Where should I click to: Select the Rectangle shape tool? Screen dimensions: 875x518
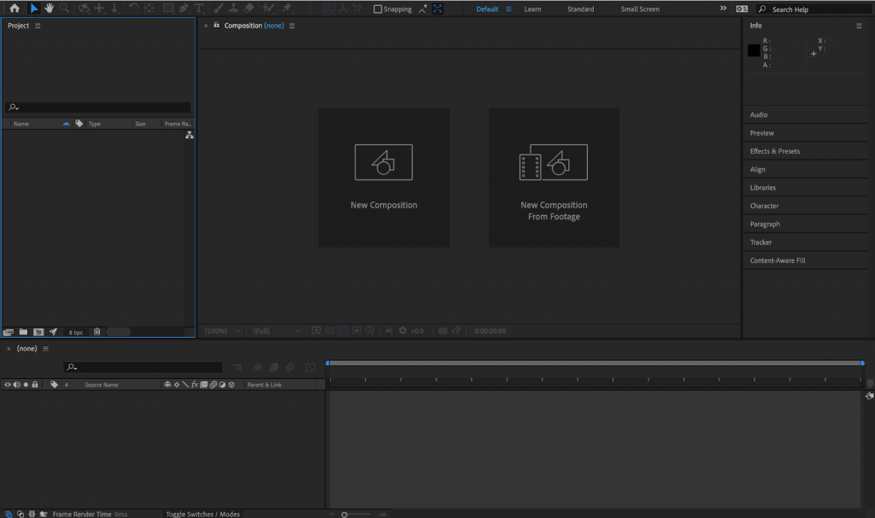[167, 9]
